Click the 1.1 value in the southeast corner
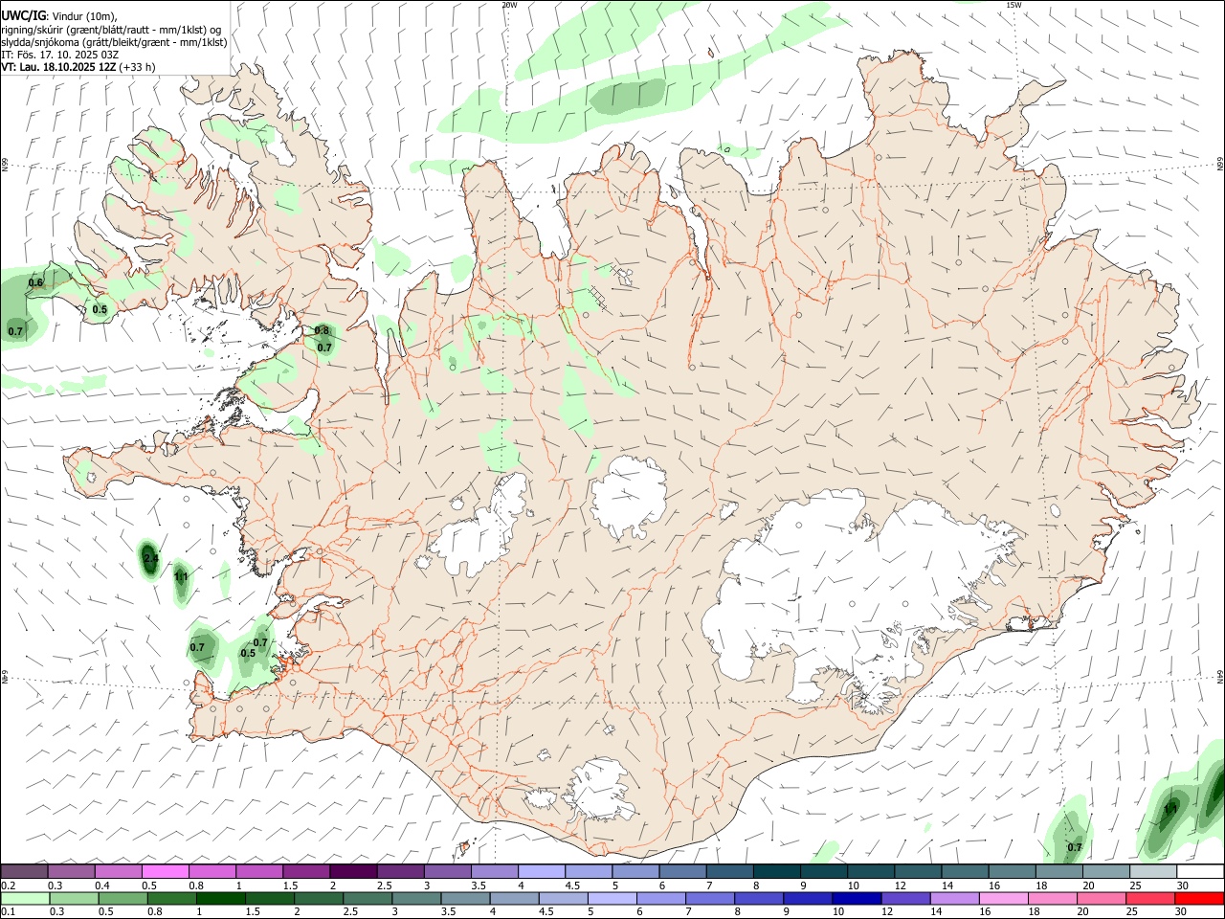The image size is (1225, 919). coord(1169,809)
